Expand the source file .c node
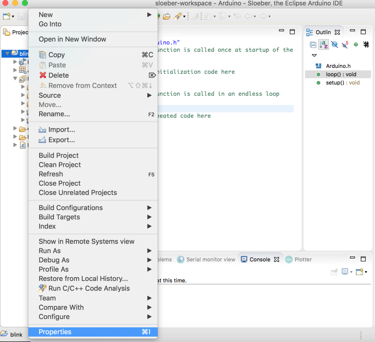 coord(15,145)
